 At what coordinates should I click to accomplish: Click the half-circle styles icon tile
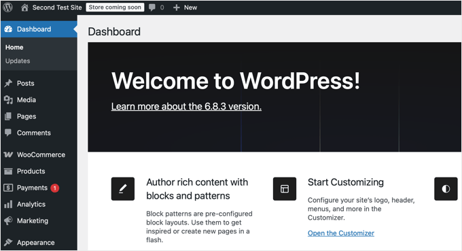[446, 189]
